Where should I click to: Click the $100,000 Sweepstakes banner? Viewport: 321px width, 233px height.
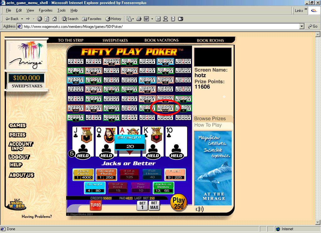point(27,81)
